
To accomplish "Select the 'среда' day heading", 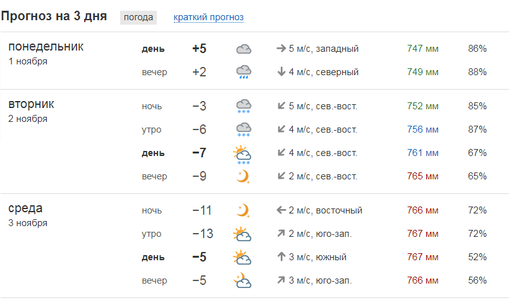I will (x=25, y=208).
